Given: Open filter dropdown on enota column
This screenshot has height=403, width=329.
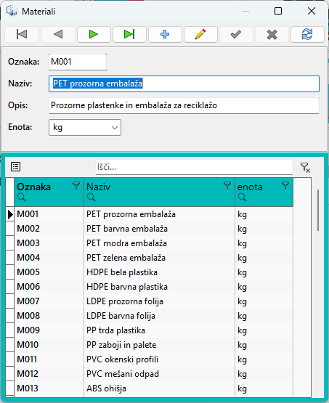Looking at the screenshot, I should point(285,186).
